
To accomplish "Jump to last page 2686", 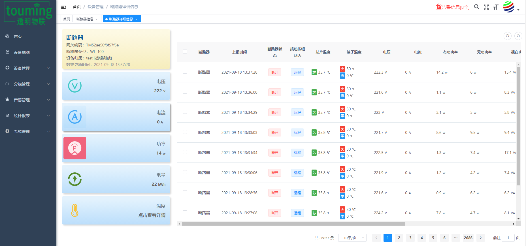I will 468,238.
